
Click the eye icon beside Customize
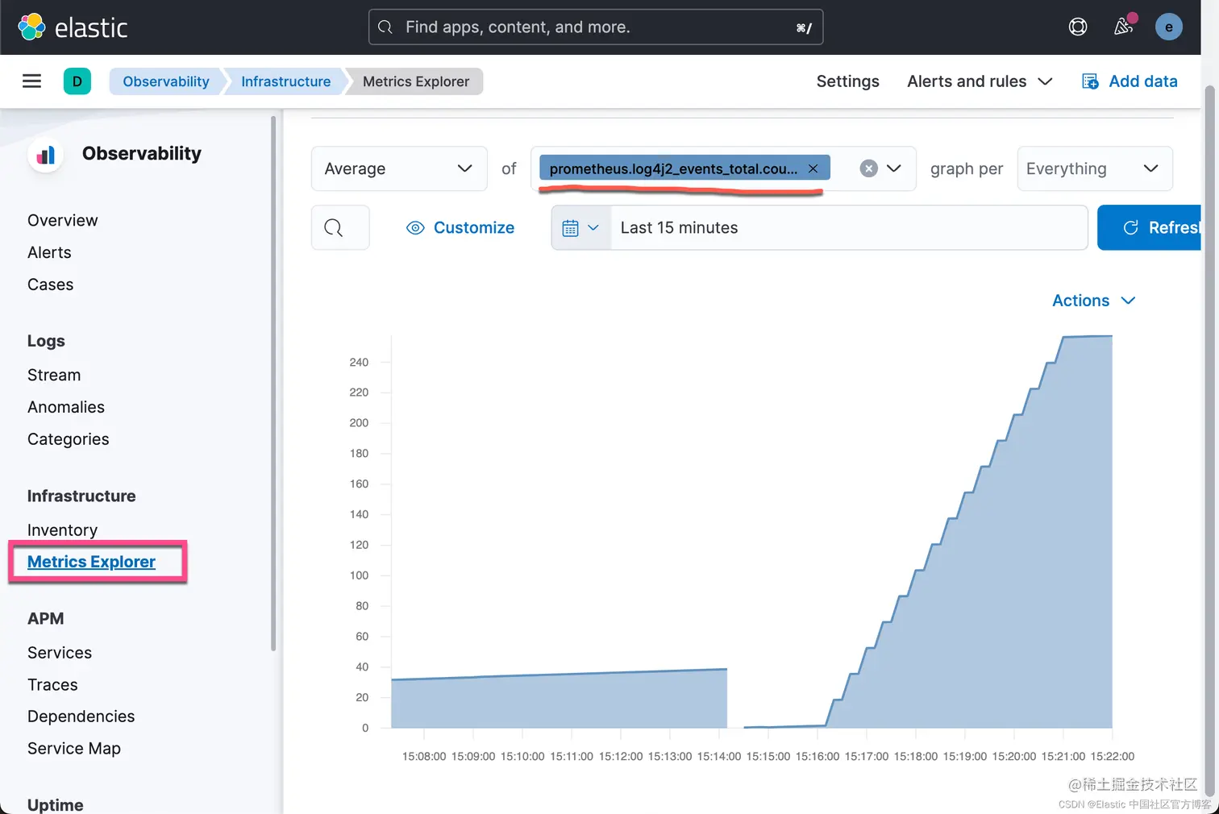[415, 228]
